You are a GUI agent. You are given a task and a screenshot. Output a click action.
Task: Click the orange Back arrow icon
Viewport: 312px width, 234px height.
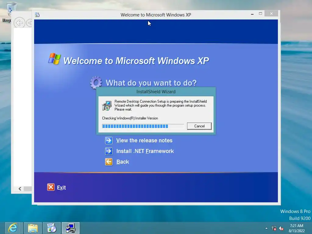click(109, 162)
